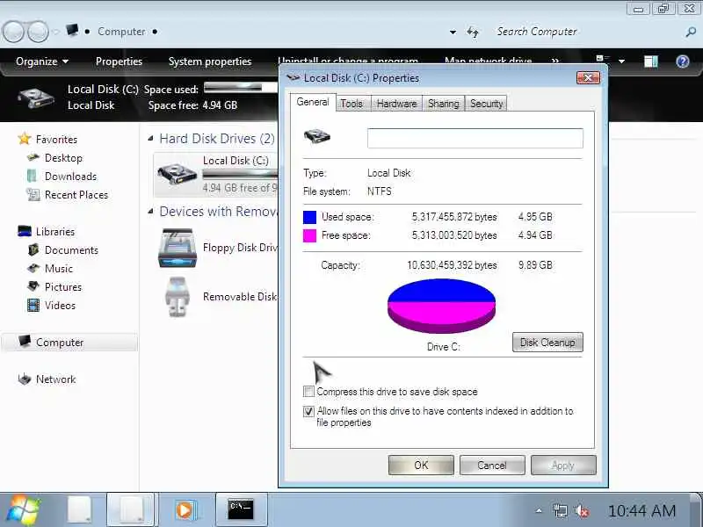Image resolution: width=703 pixels, height=527 pixels.
Task: Click the Videos library icon
Action: pyautogui.click(x=33, y=305)
